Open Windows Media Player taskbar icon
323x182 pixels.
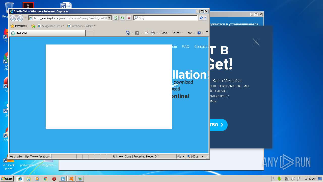click(37, 178)
